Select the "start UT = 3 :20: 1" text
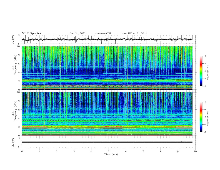Image resolution: width=220 pixels, height=170 pixels. 134,33
